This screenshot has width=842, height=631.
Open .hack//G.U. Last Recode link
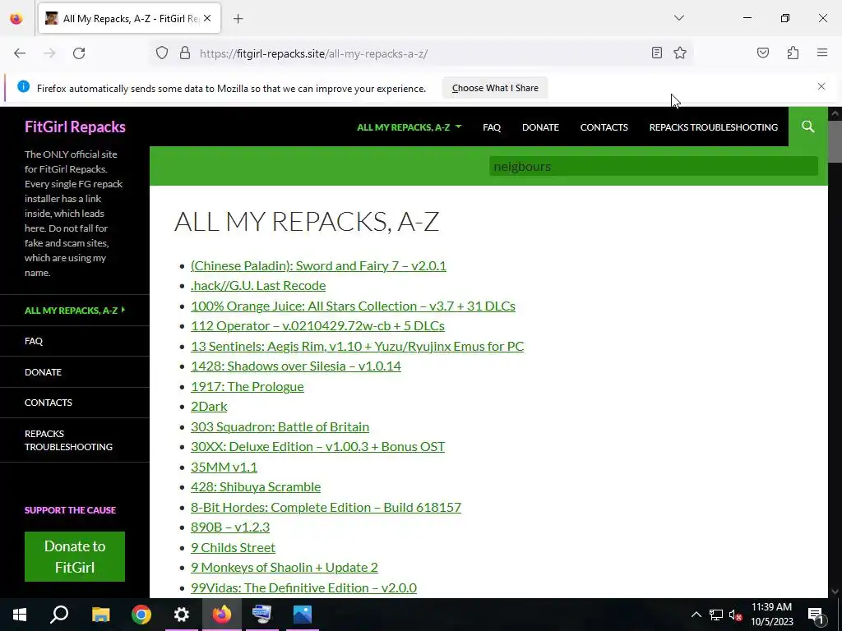(x=258, y=285)
